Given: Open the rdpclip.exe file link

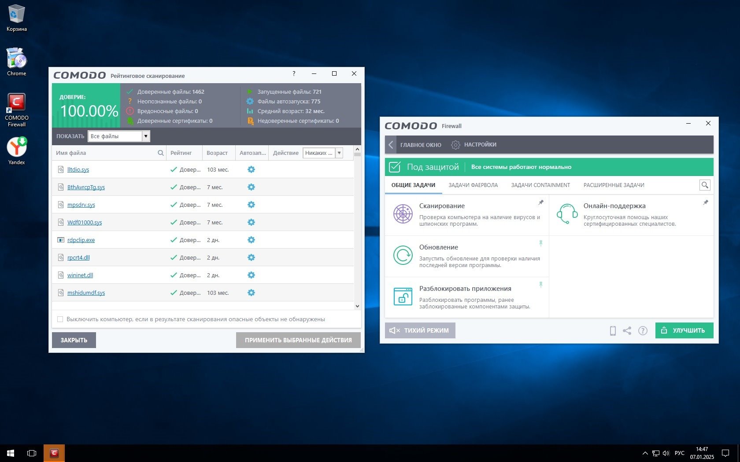Looking at the screenshot, I should [x=81, y=240].
